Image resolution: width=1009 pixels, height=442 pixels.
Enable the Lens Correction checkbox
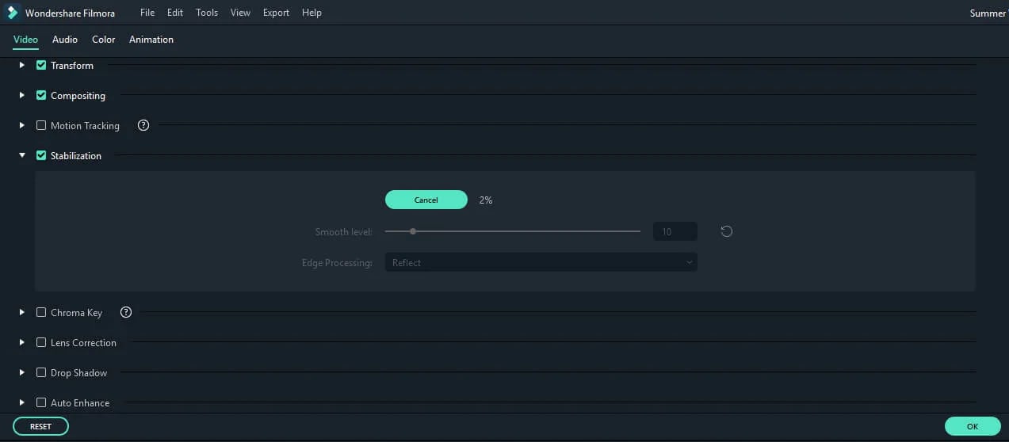[41, 342]
